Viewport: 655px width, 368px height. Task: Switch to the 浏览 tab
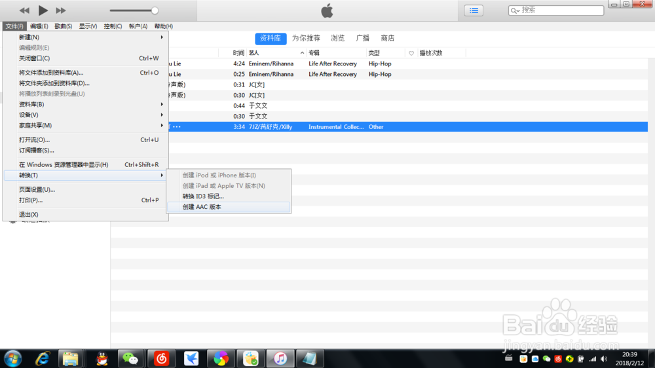pyautogui.click(x=337, y=39)
